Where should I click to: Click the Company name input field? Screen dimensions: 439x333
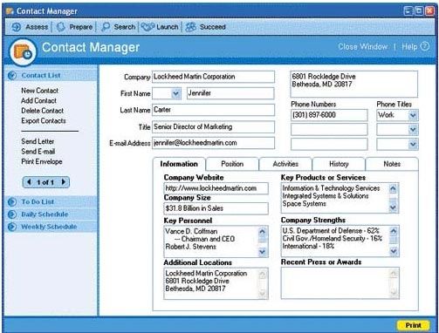213,77
